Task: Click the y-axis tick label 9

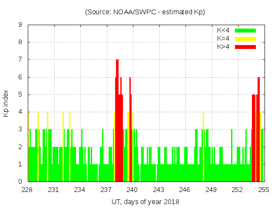Action: point(20,25)
